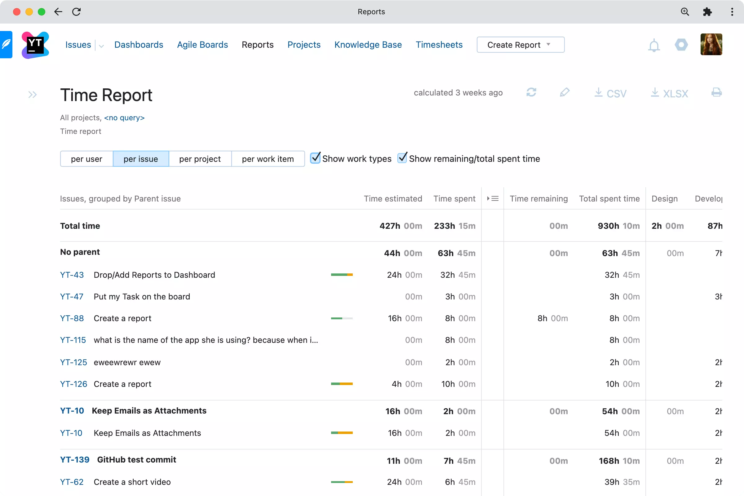Select the per work item tab
Viewport: 744px width, 496px height.
click(x=268, y=159)
